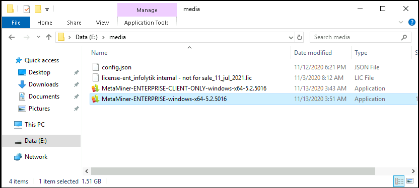Click inside the Search media field

pyautogui.click(x=356, y=37)
